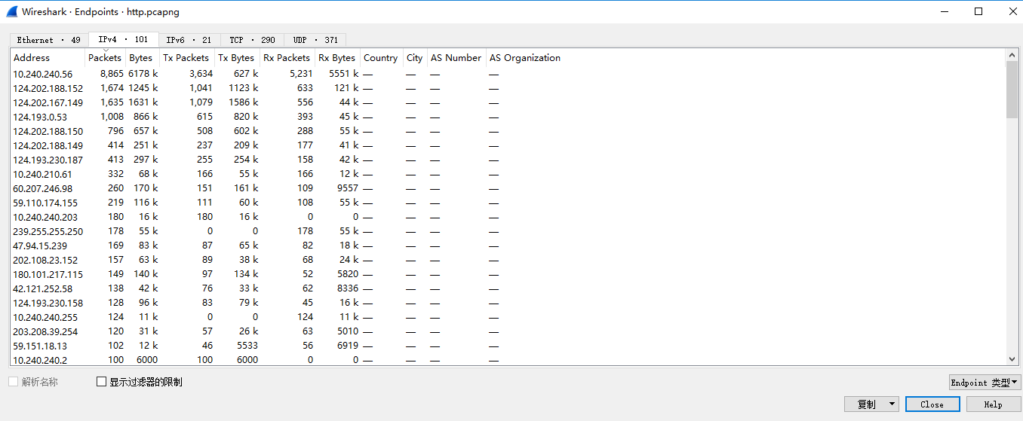Screen dimensions: 1023x421
Task: Open the UDP endpoints tab
Action: (x=315, y=40)
